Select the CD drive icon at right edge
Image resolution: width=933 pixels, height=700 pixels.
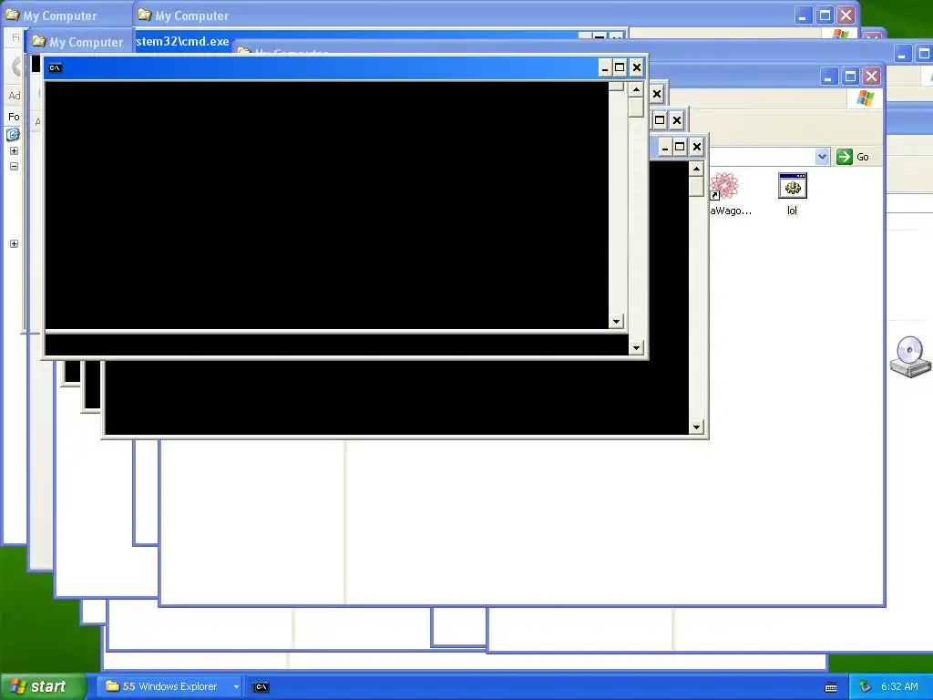(x=910, y=356)
